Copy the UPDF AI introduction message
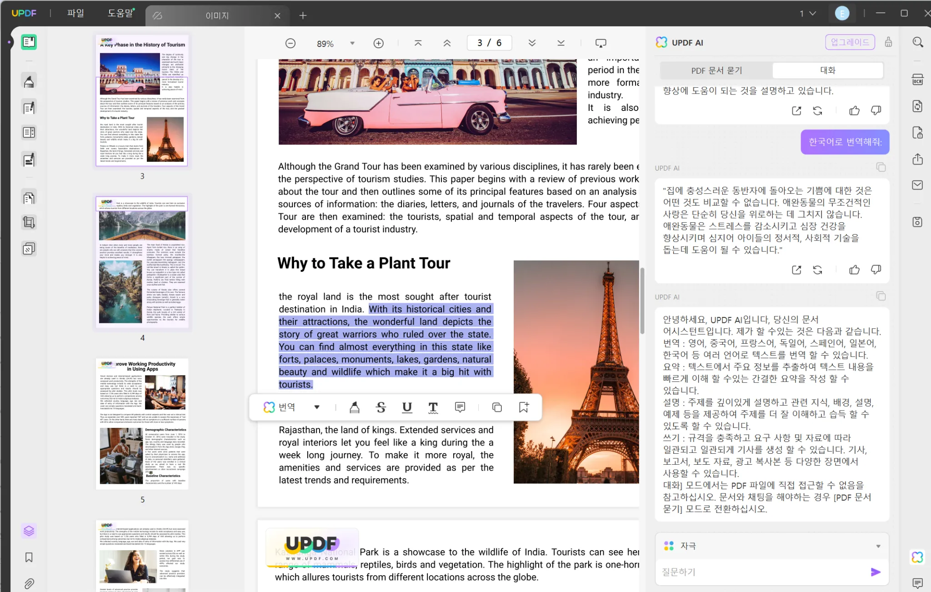Image resolution: width=931 pixels, height=592 pixels. tap(881, 296)
